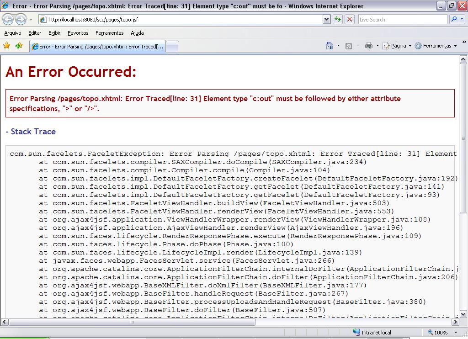468x339 pixels.
Task: Click the Print icon in command bar
Action: click(369, 46)
